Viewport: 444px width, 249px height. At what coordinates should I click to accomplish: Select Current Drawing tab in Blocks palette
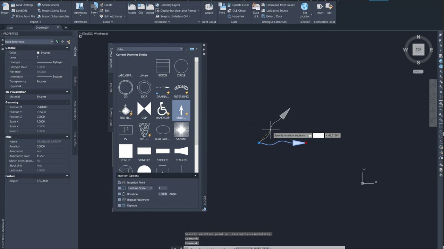point(111,58)
